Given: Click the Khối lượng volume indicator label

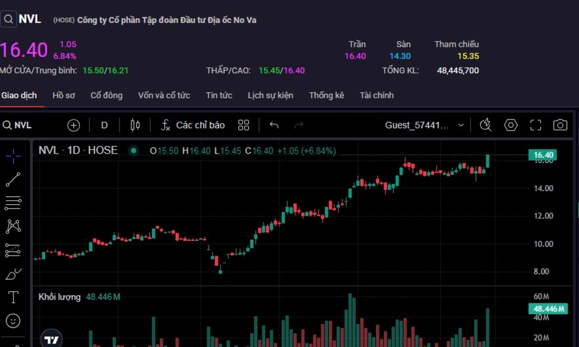Looking at the screenshot, I should click(60, 297).
